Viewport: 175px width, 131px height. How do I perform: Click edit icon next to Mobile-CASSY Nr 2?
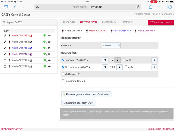tap(31, 36)
